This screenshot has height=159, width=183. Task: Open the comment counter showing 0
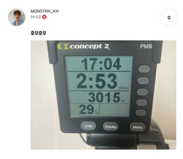click(169, 17)
